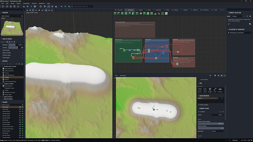Click the third green build-to-selection play icon
Screen dimensions: 253x142
click(x=69, y=7)
